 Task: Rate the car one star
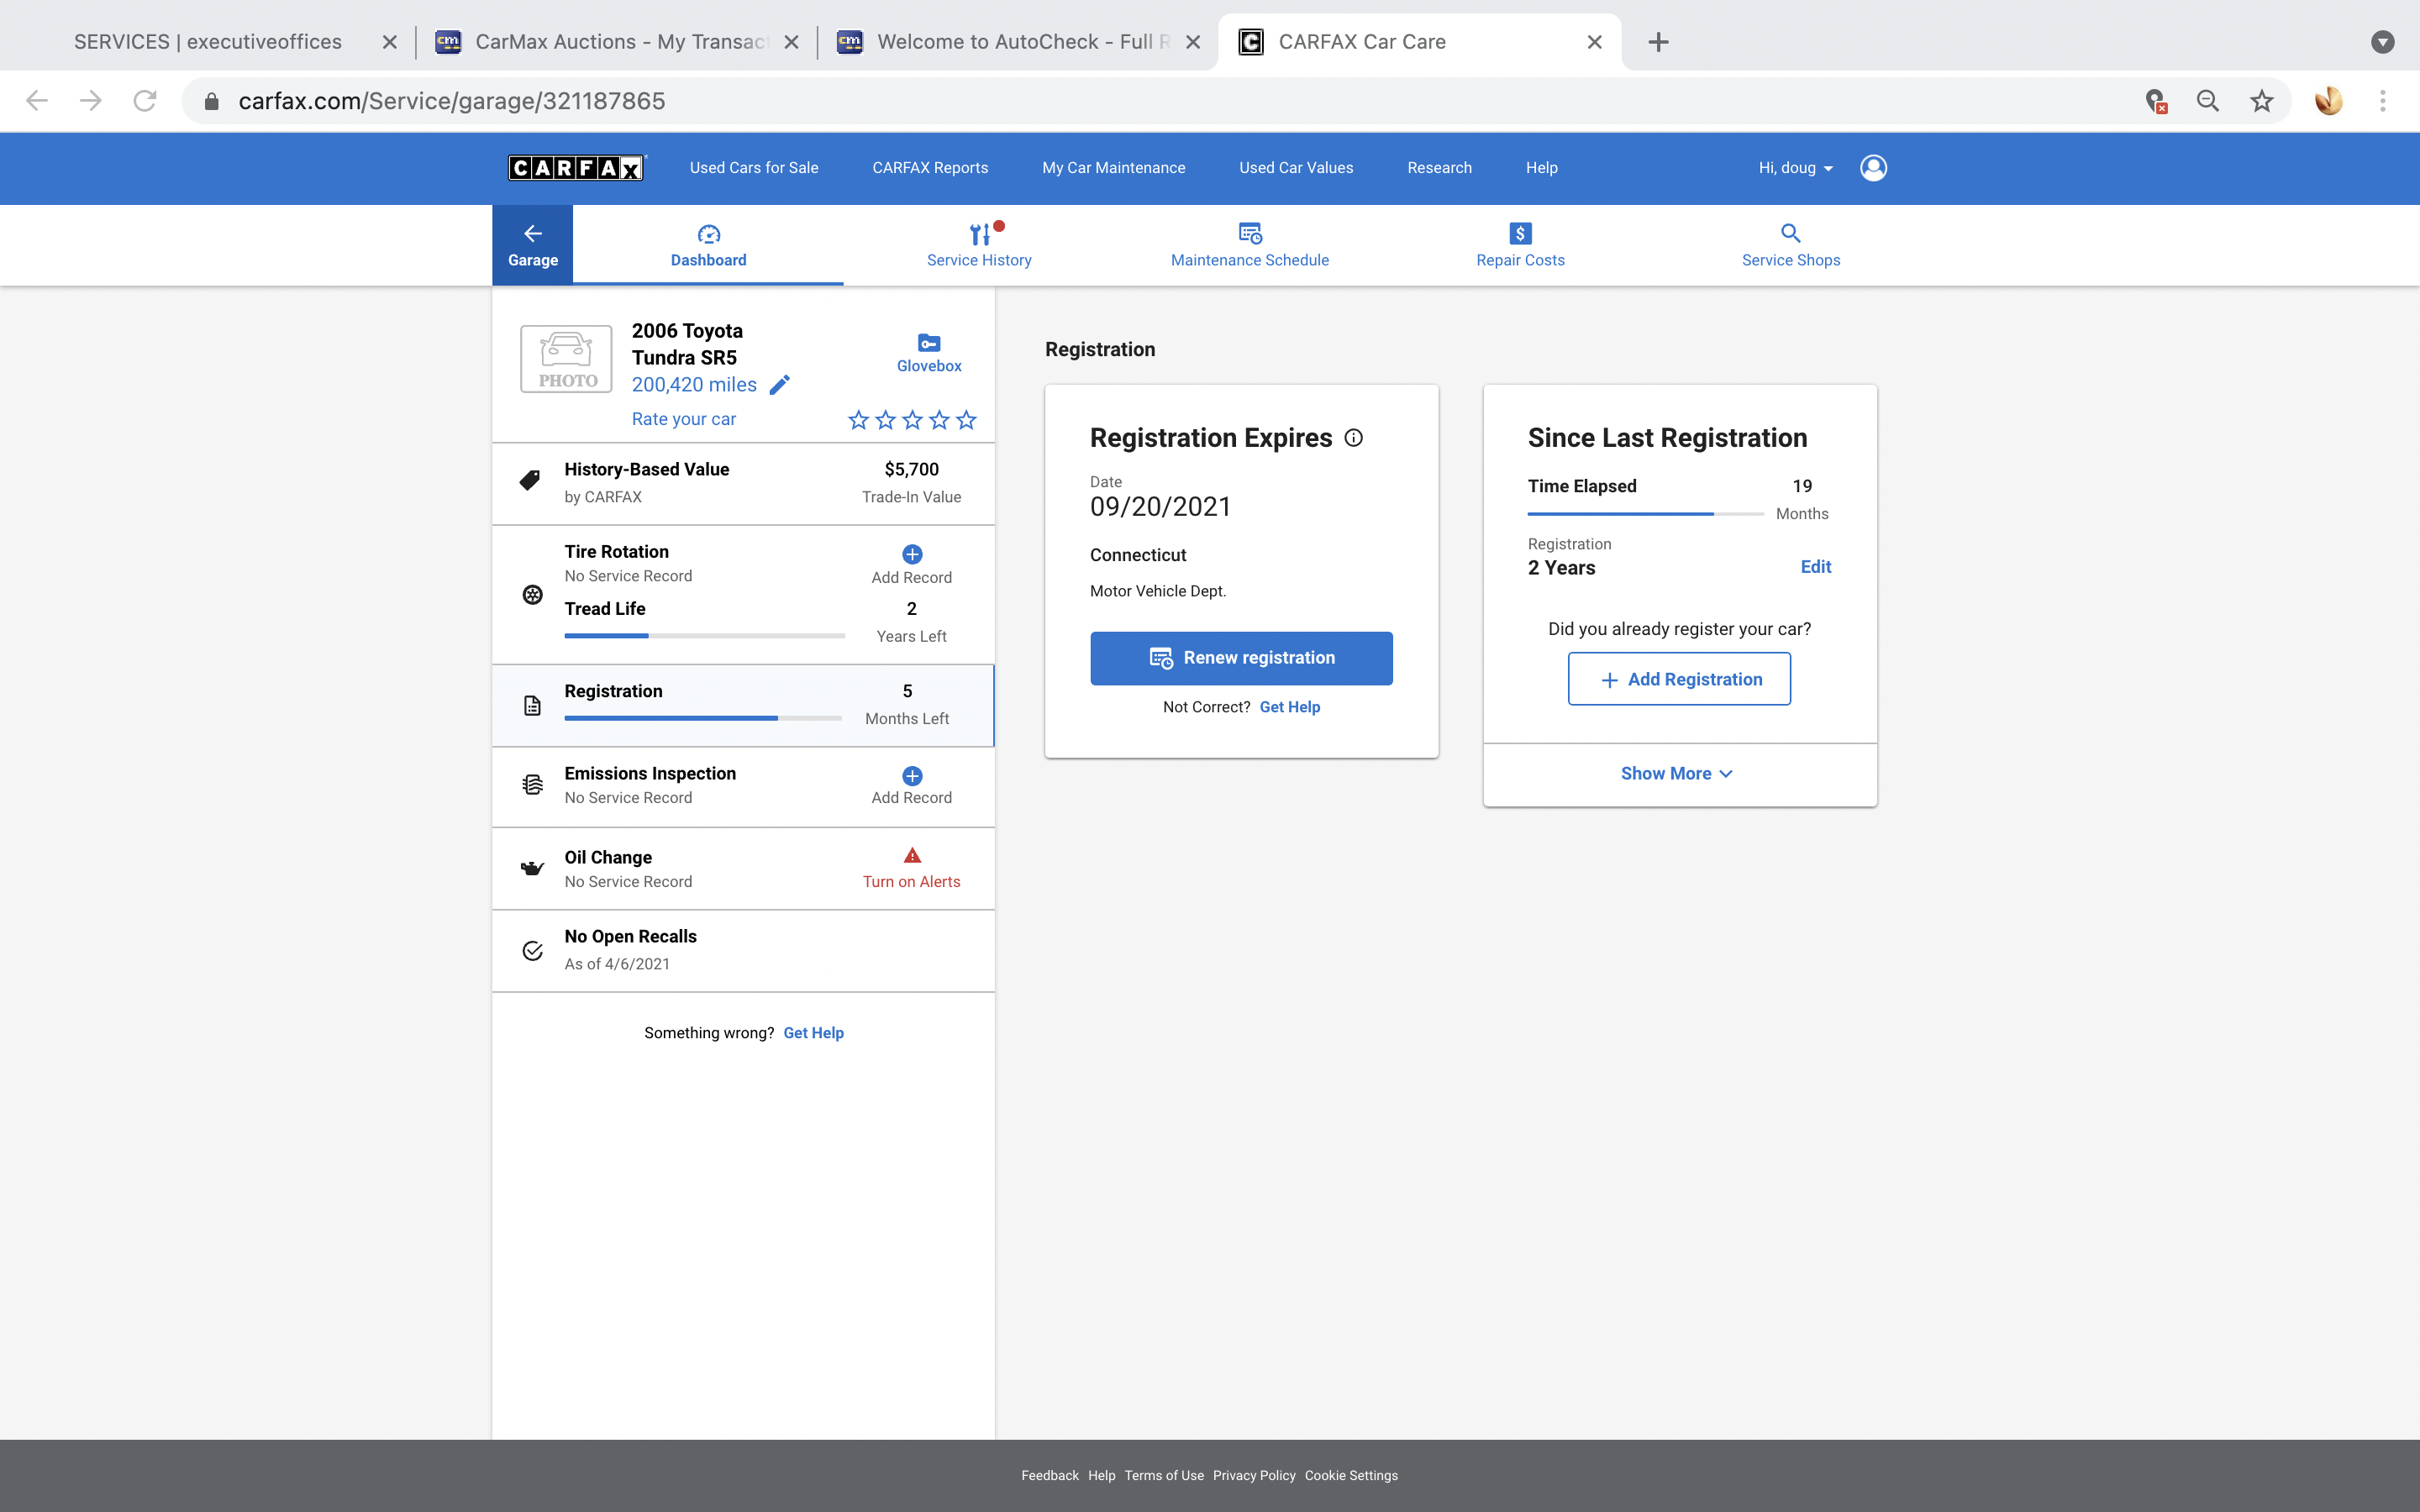tap(858, 420)
